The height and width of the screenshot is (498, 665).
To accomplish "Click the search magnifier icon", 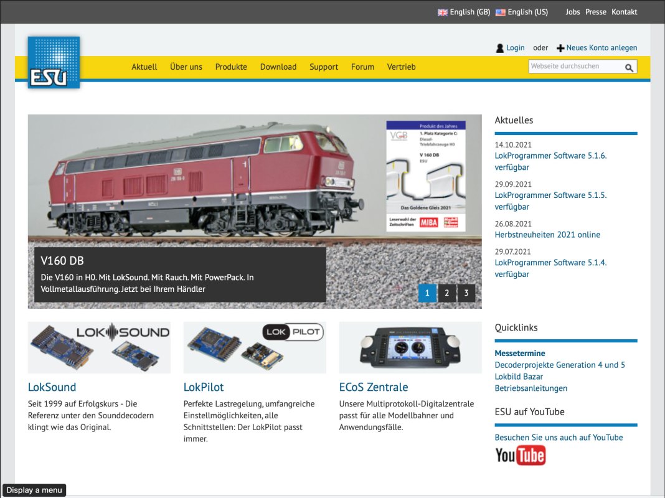I will point(629,67).
